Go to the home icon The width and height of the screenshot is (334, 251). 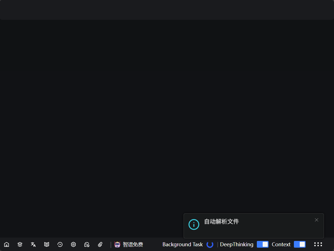pos(6,245)
